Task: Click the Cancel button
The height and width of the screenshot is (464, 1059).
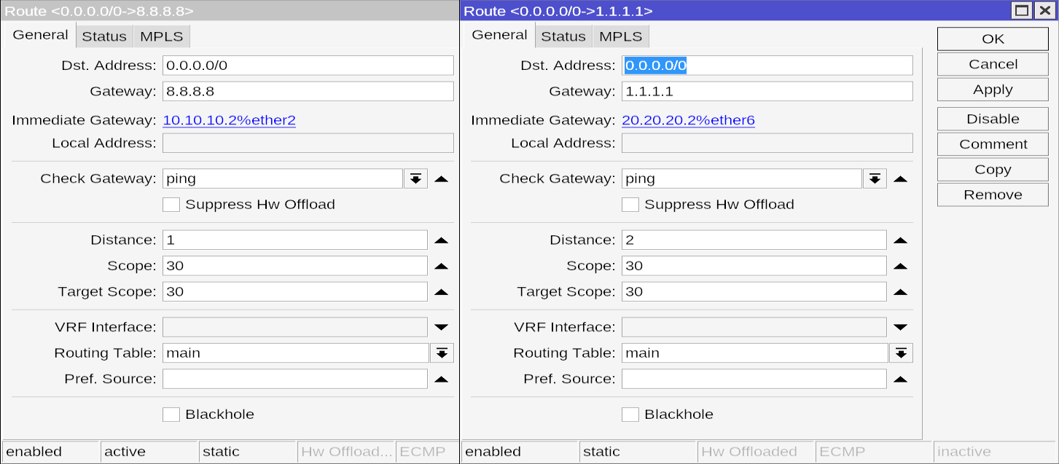Action: coord(993,64)
